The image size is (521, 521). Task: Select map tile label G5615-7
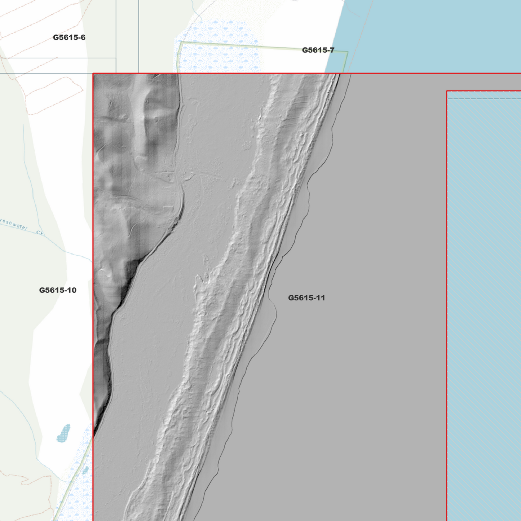[x=318, y=50]
